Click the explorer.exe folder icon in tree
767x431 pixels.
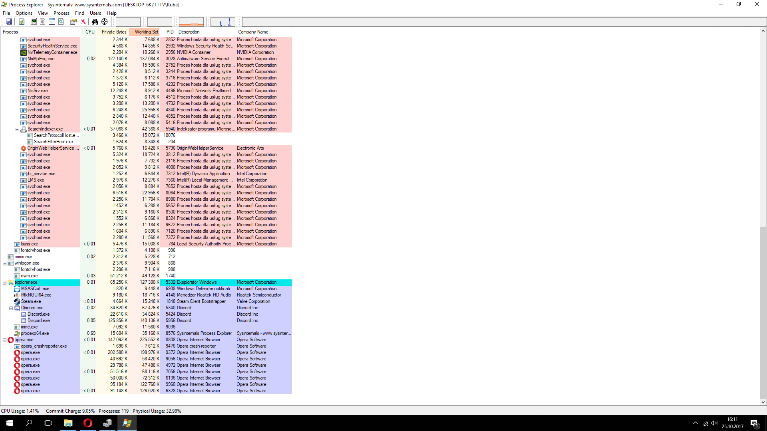[11, 283]
